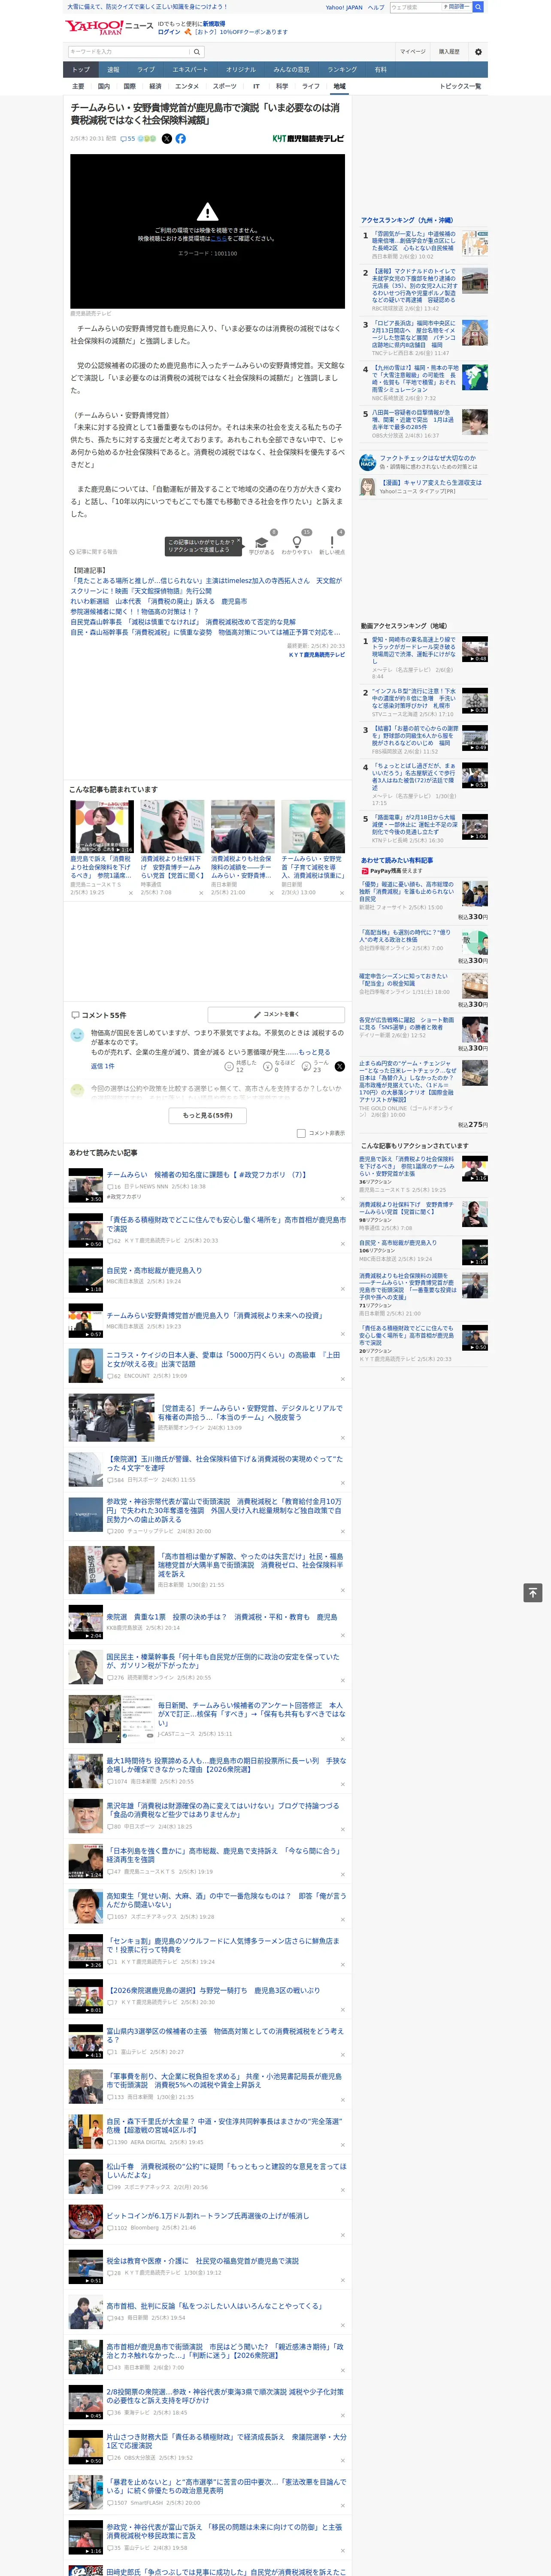
Task: Open article 自民党・高市総裁が鹿児島入り
Action: [x=154, y=1271]
